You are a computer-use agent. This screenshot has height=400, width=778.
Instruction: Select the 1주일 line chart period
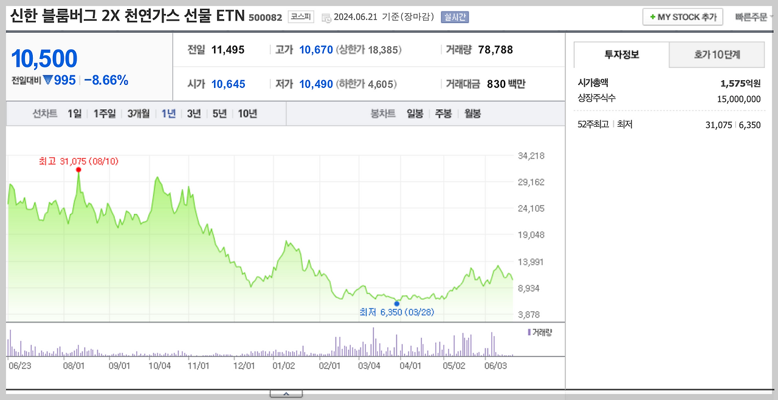click(105, 114)
